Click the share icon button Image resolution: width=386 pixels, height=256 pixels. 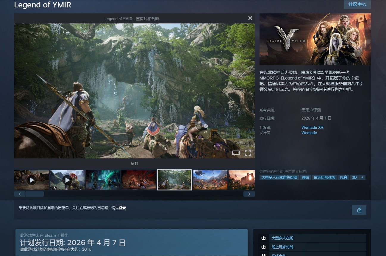[359, 210]
